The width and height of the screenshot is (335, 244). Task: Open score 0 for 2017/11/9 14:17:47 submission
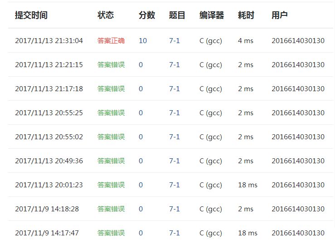tap(141, 233)
